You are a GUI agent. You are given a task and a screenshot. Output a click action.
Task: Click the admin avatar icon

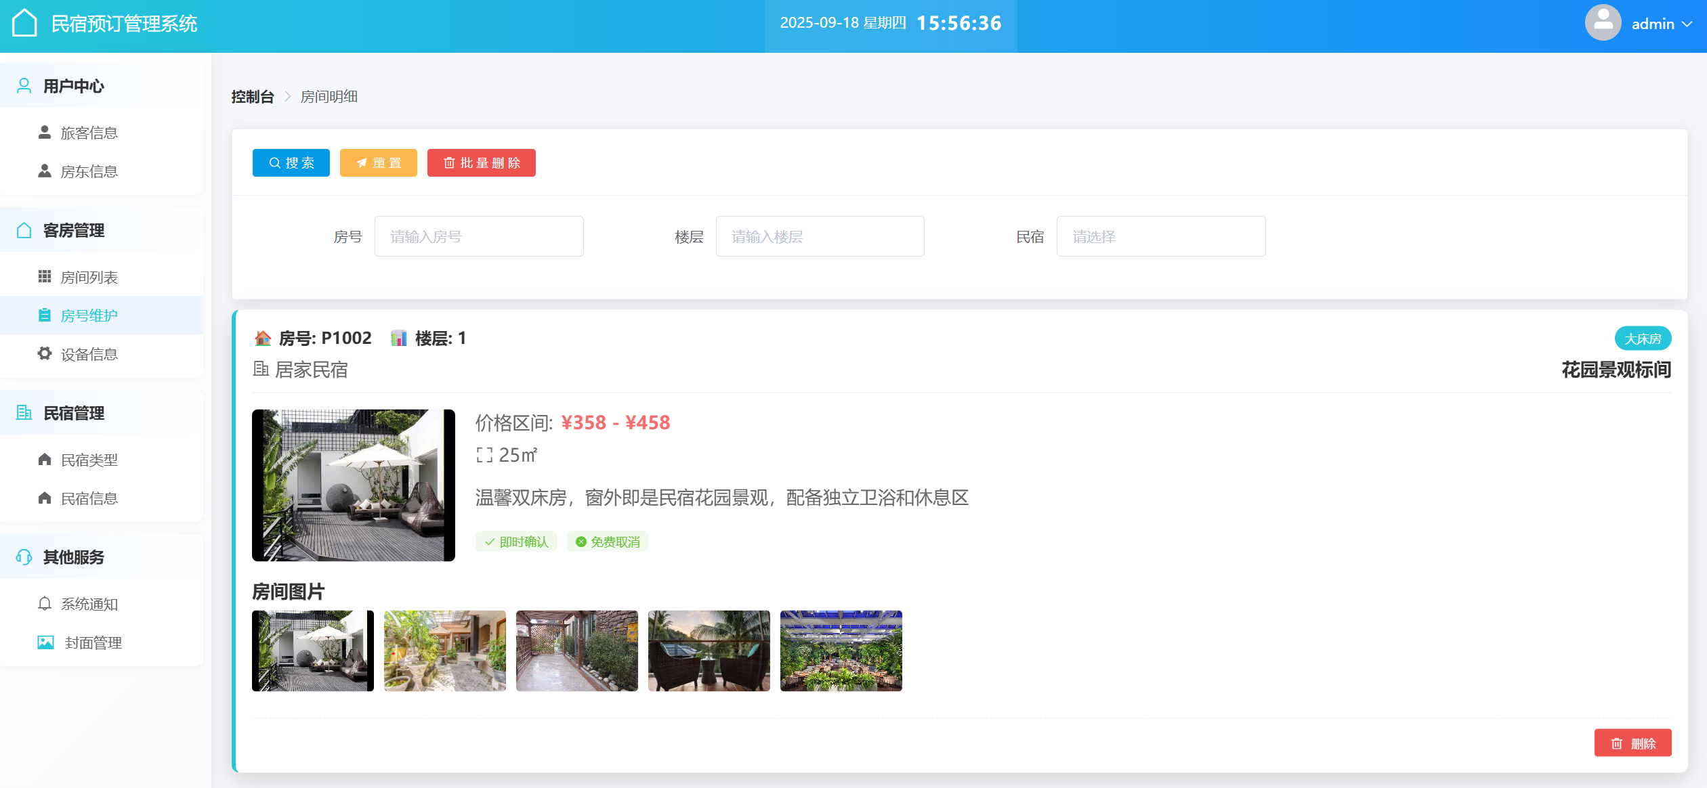tap(1603, 23)
